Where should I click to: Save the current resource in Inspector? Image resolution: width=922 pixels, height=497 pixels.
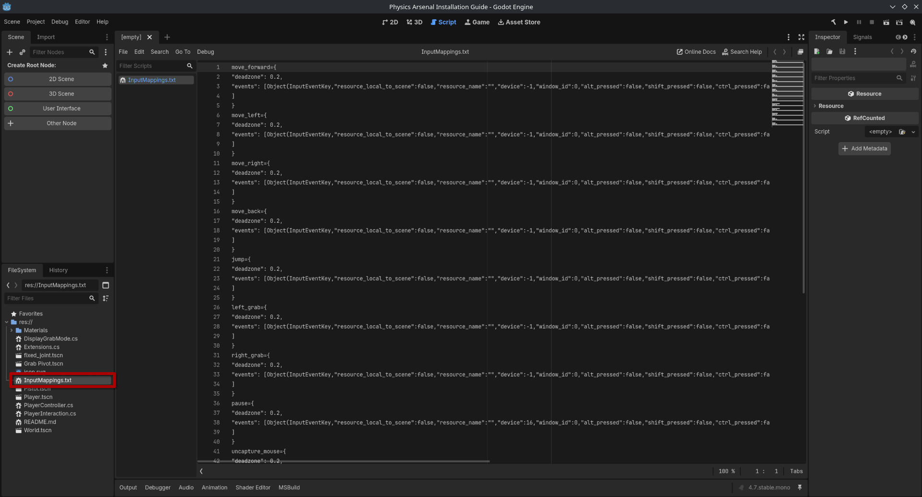pos(842,51)
